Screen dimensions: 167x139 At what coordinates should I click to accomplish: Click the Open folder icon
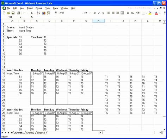point(8,13)
